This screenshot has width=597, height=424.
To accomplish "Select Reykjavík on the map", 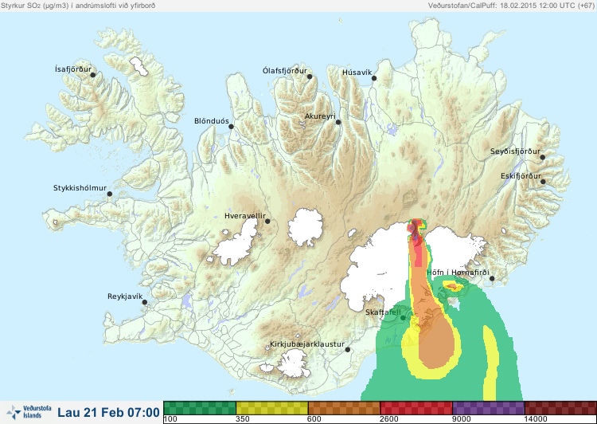I will [125, 296].
